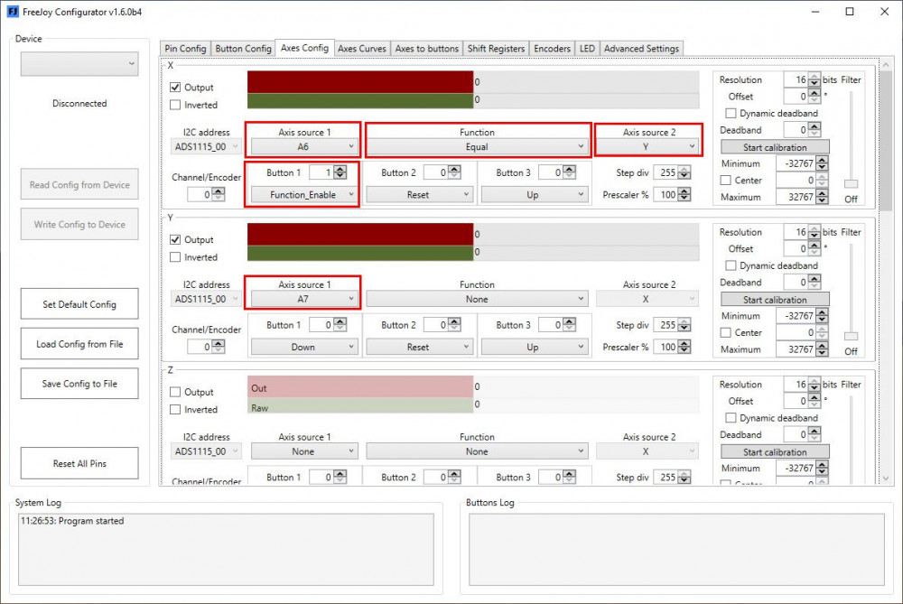Click X axis Resolution field showing 16
The width and height of the screenshot is (903, 604).
pos(796,79)
